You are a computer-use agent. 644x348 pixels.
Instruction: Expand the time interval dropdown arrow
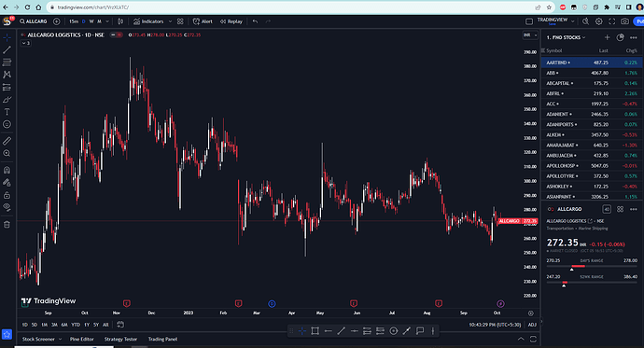click(x=107, y=21)
